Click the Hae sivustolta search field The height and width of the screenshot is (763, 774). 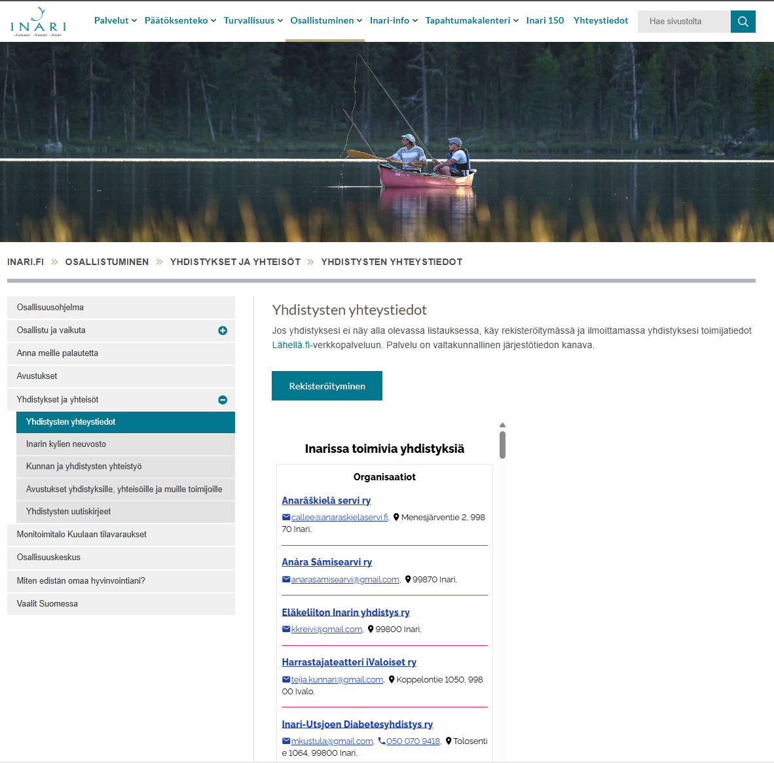(x=684, y=21)
